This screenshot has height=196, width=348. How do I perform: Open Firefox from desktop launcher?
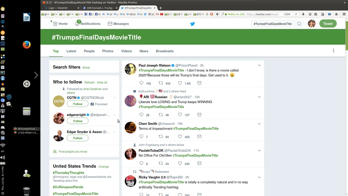click(x=27, y=45)
